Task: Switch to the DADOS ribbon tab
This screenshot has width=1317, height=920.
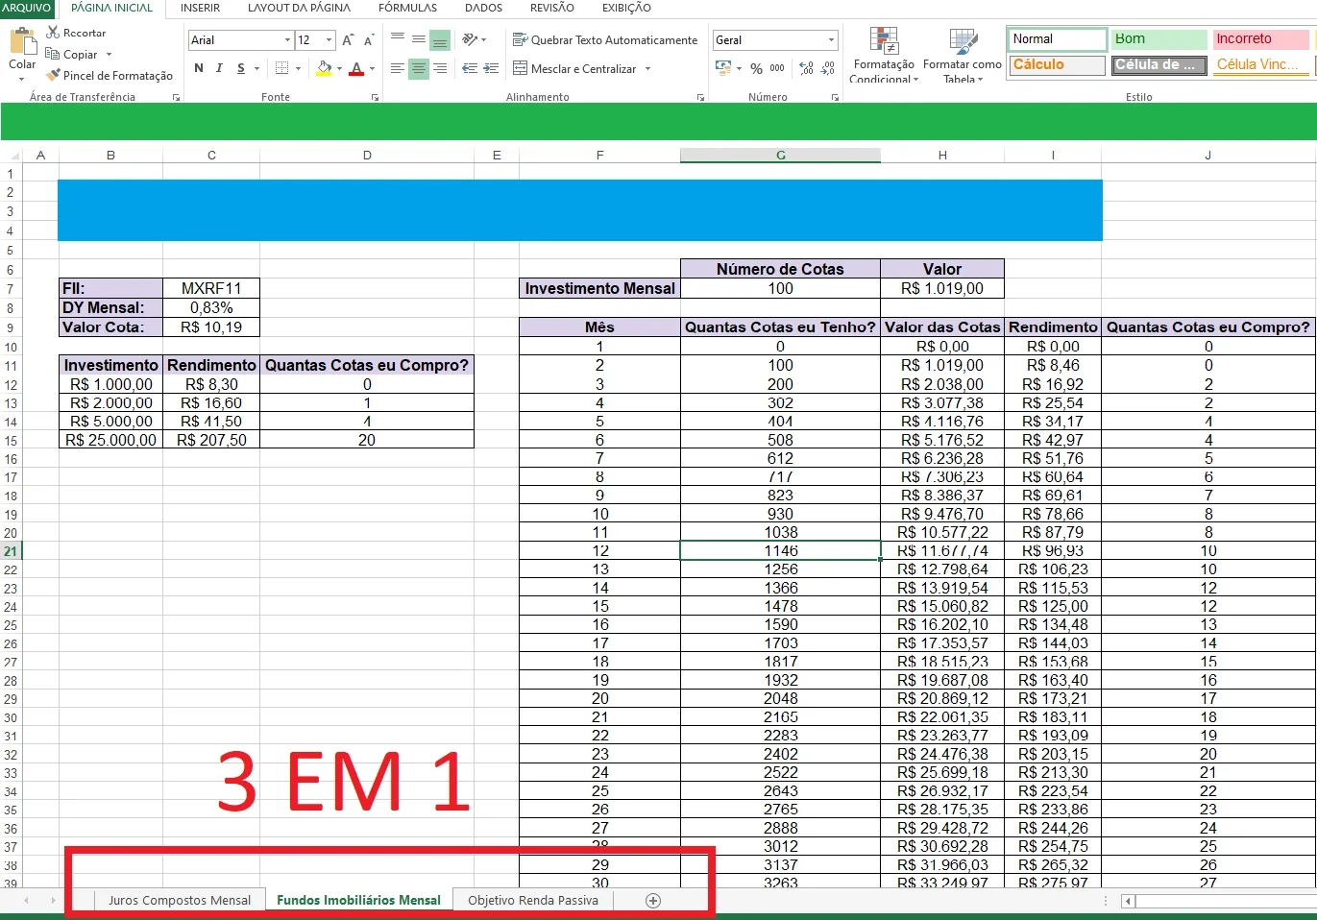Action: pyautogui.click(x=483, y=8)
